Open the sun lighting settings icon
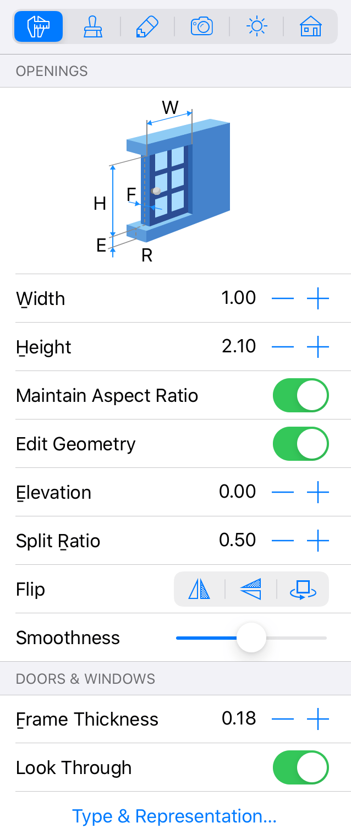The height and width of the screenshot is (839, 351). (x=256, y=26)
